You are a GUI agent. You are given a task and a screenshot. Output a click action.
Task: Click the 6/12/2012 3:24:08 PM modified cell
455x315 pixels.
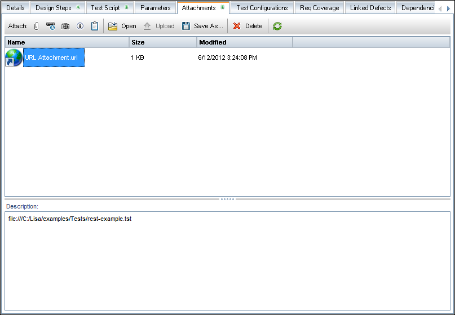point(228,57)
